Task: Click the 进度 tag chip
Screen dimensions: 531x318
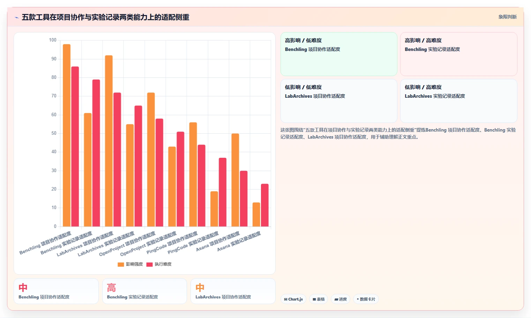Action: [x=341, y=299]
